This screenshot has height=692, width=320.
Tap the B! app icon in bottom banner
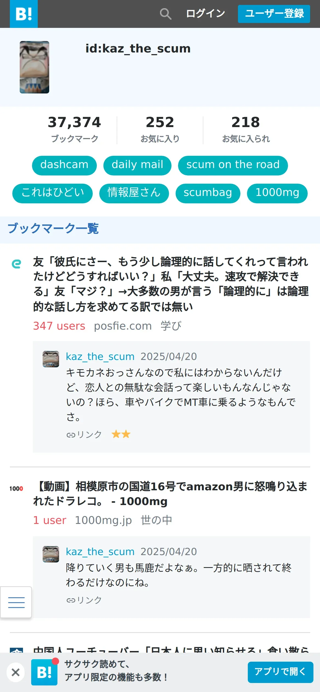(x=44, y=672)
